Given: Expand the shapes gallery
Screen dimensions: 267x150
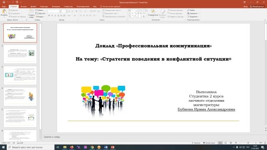Looking at the screenshot, I should pos(146,16).
